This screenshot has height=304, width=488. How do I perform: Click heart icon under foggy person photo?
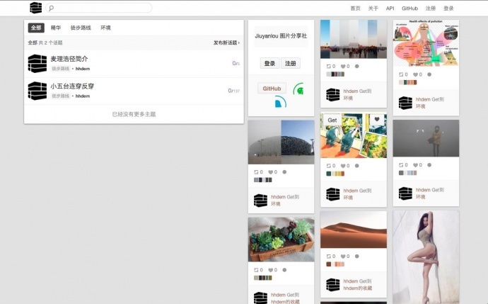tap(415, 165)
